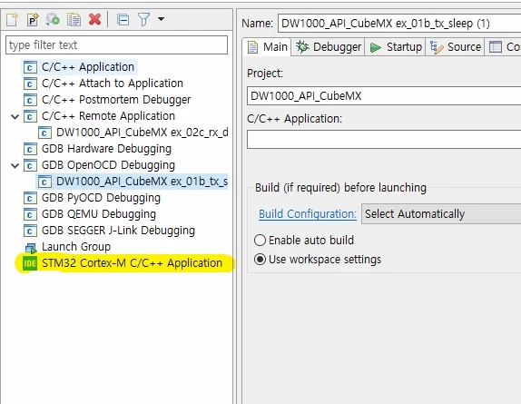Image resolution: width=521 pixels, height=404 pixels.
Task: Select C/C++ Attach to Application entry
Action: click(x=113, y=84)
